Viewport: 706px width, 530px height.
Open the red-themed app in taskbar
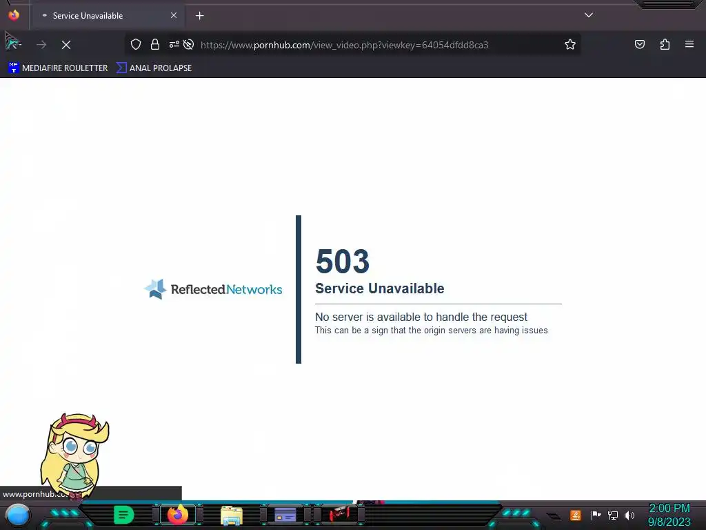[x=339, y=515]
